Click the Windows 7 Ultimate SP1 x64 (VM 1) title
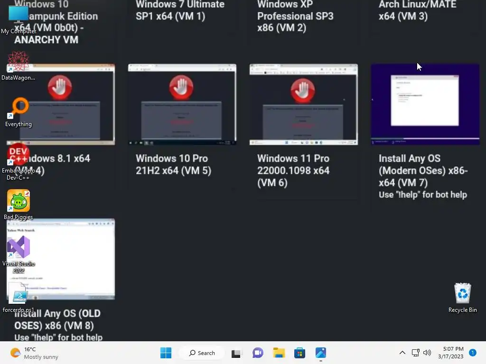The image size is (486, 364). point(180,10)
